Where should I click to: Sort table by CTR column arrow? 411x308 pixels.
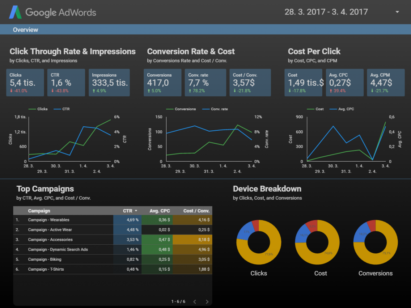coord(136,211)
